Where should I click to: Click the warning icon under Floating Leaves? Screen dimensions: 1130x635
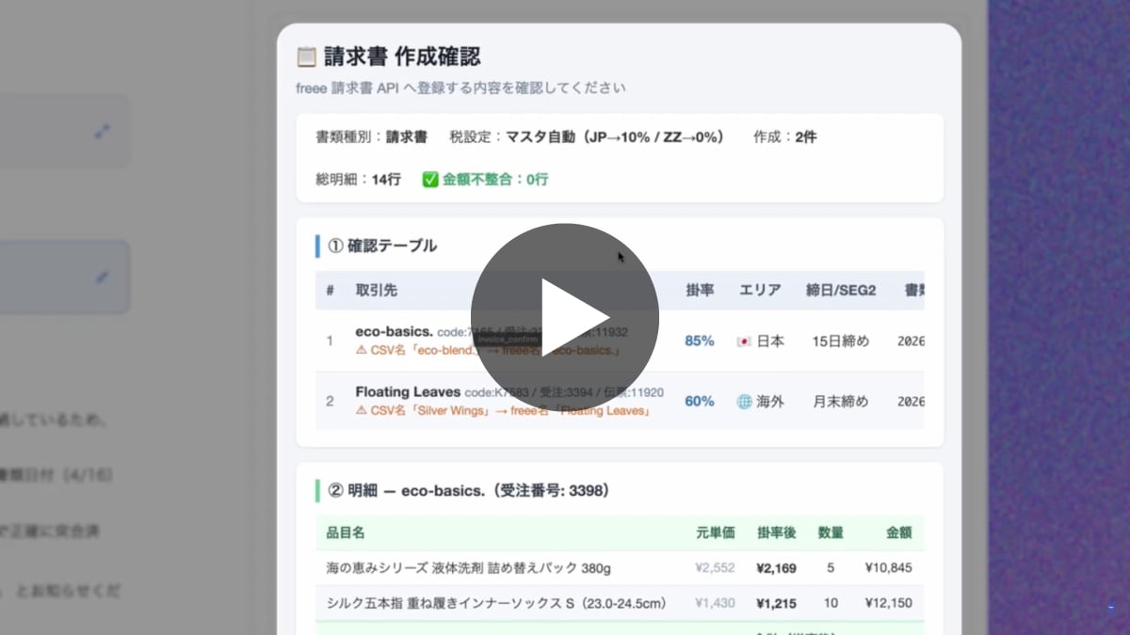[362, 410]
